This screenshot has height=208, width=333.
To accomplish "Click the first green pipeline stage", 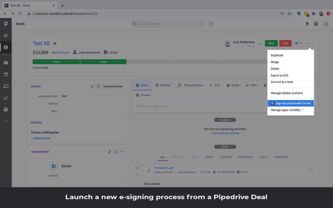I will coord(56,62).
